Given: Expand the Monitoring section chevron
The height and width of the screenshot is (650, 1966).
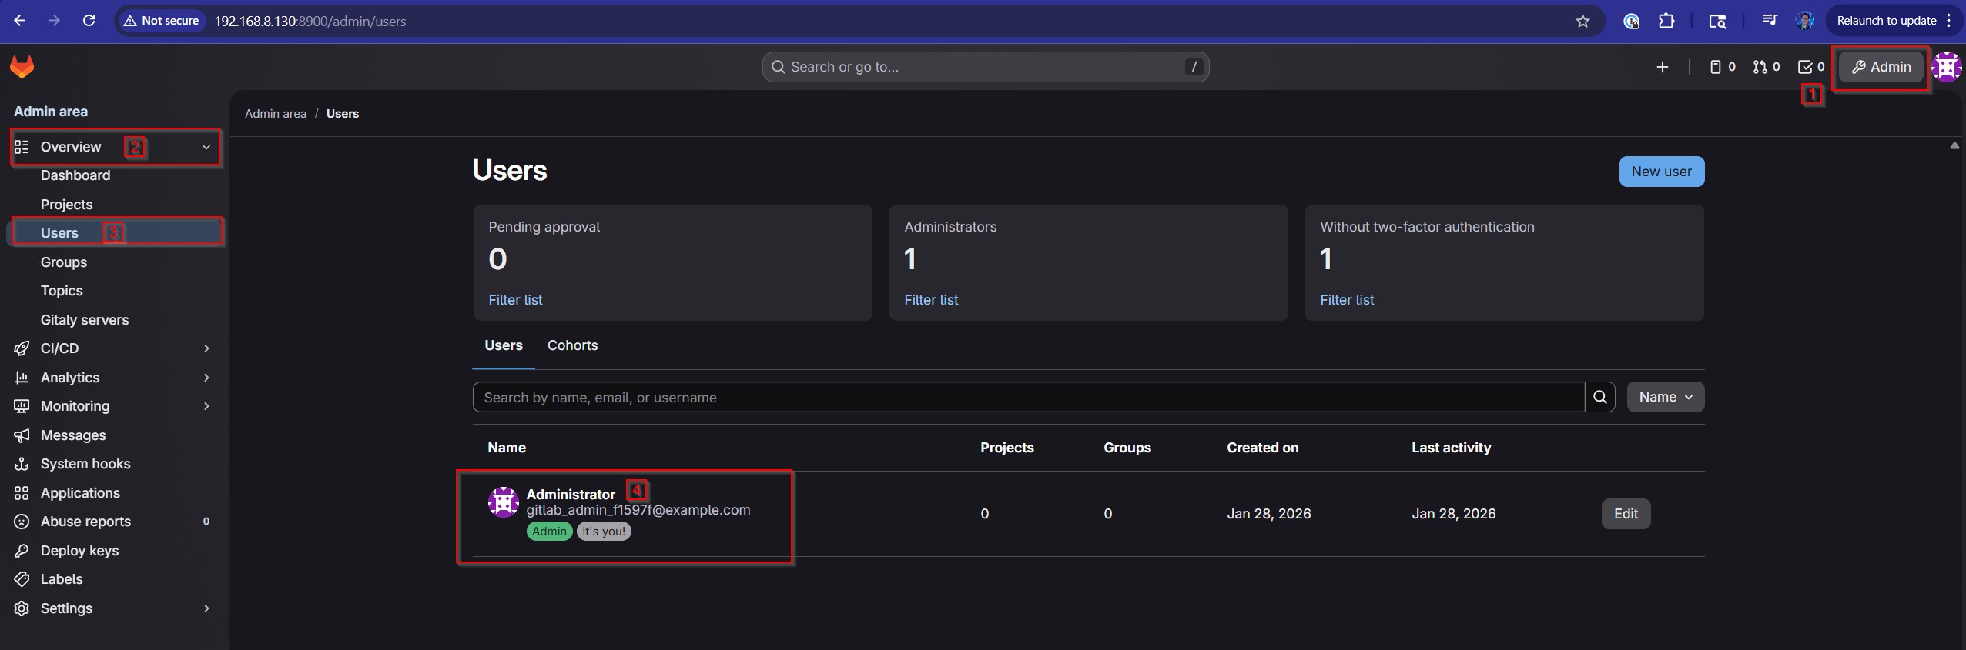Looking at the screenshot, I should (x=206, y=406).
